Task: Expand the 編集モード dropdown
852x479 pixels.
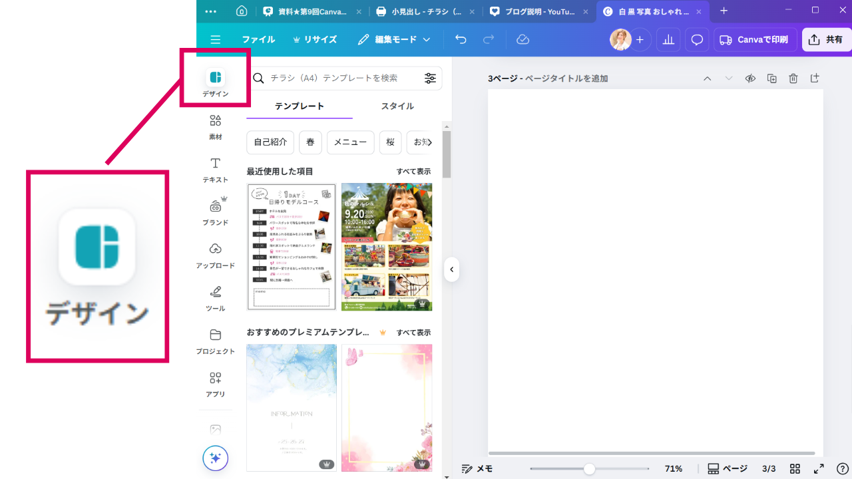Action: coord(394,40)
